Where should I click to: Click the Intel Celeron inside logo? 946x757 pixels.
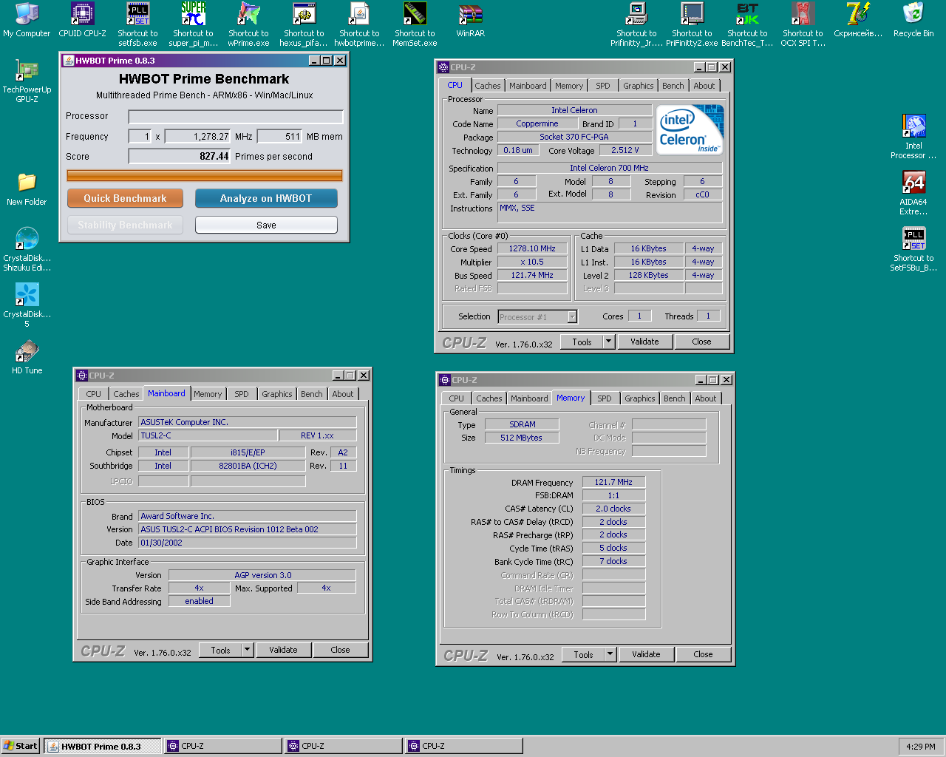click(690, 129)
